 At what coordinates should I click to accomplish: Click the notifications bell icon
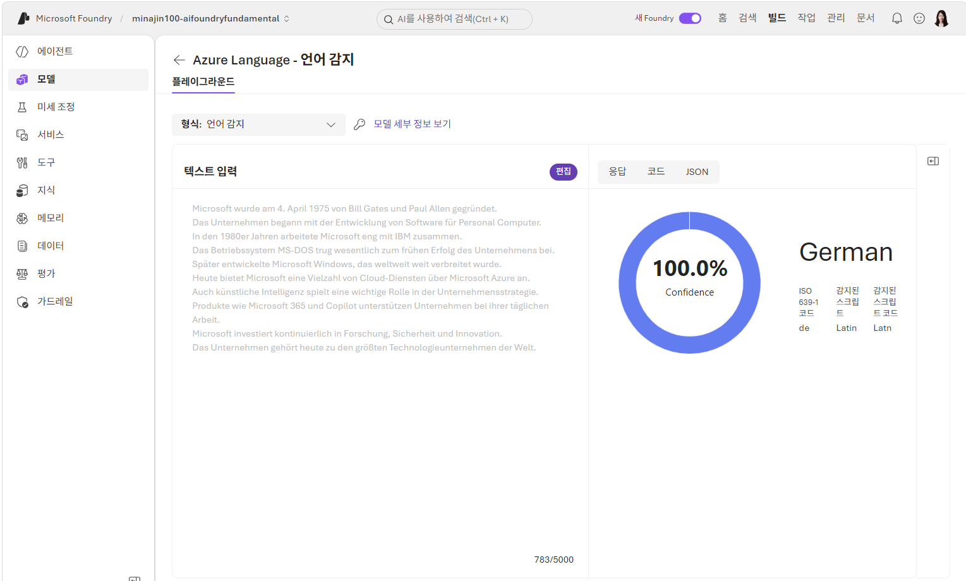[897, 18]
